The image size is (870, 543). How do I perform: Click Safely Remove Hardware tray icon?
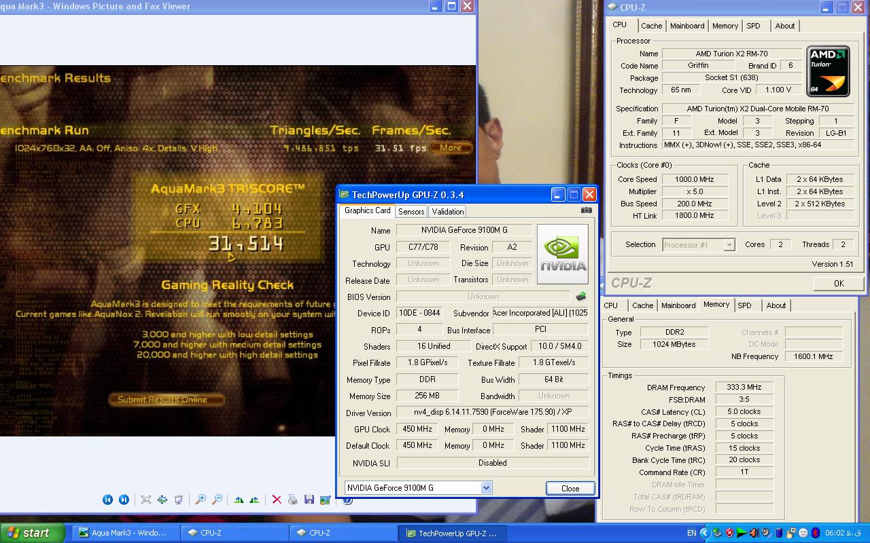717,533
